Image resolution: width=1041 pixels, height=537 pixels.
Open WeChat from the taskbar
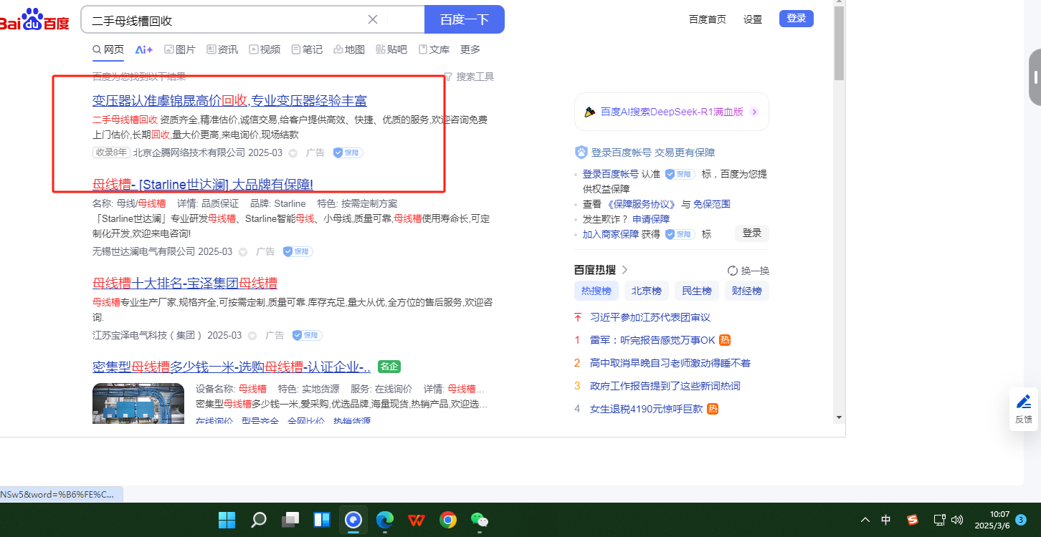pos(479,520)
